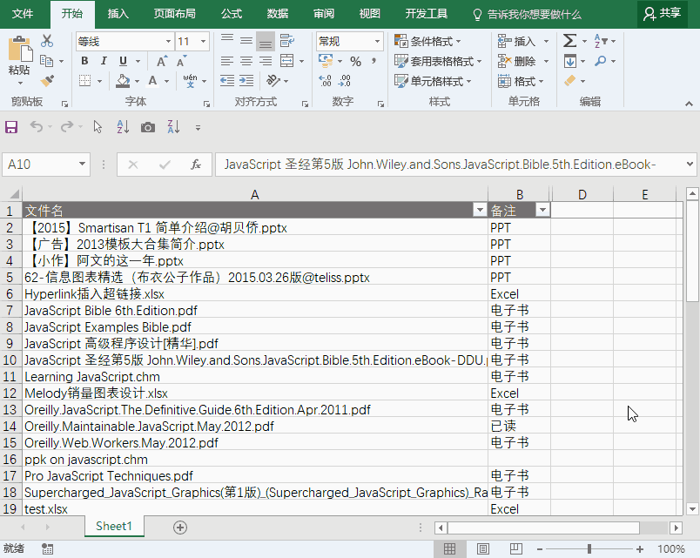The width and height of the screenshot is (700, 558).
Task: Click Merge and Center icon
Action: (x=286, y=61)
